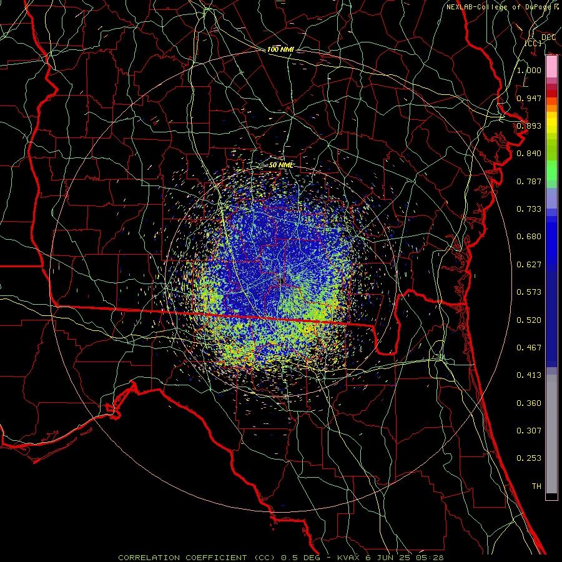Select the 0.360 legend value
This screenshot has height=562, width=562.
pyautogui.click(x=529, y=403)
